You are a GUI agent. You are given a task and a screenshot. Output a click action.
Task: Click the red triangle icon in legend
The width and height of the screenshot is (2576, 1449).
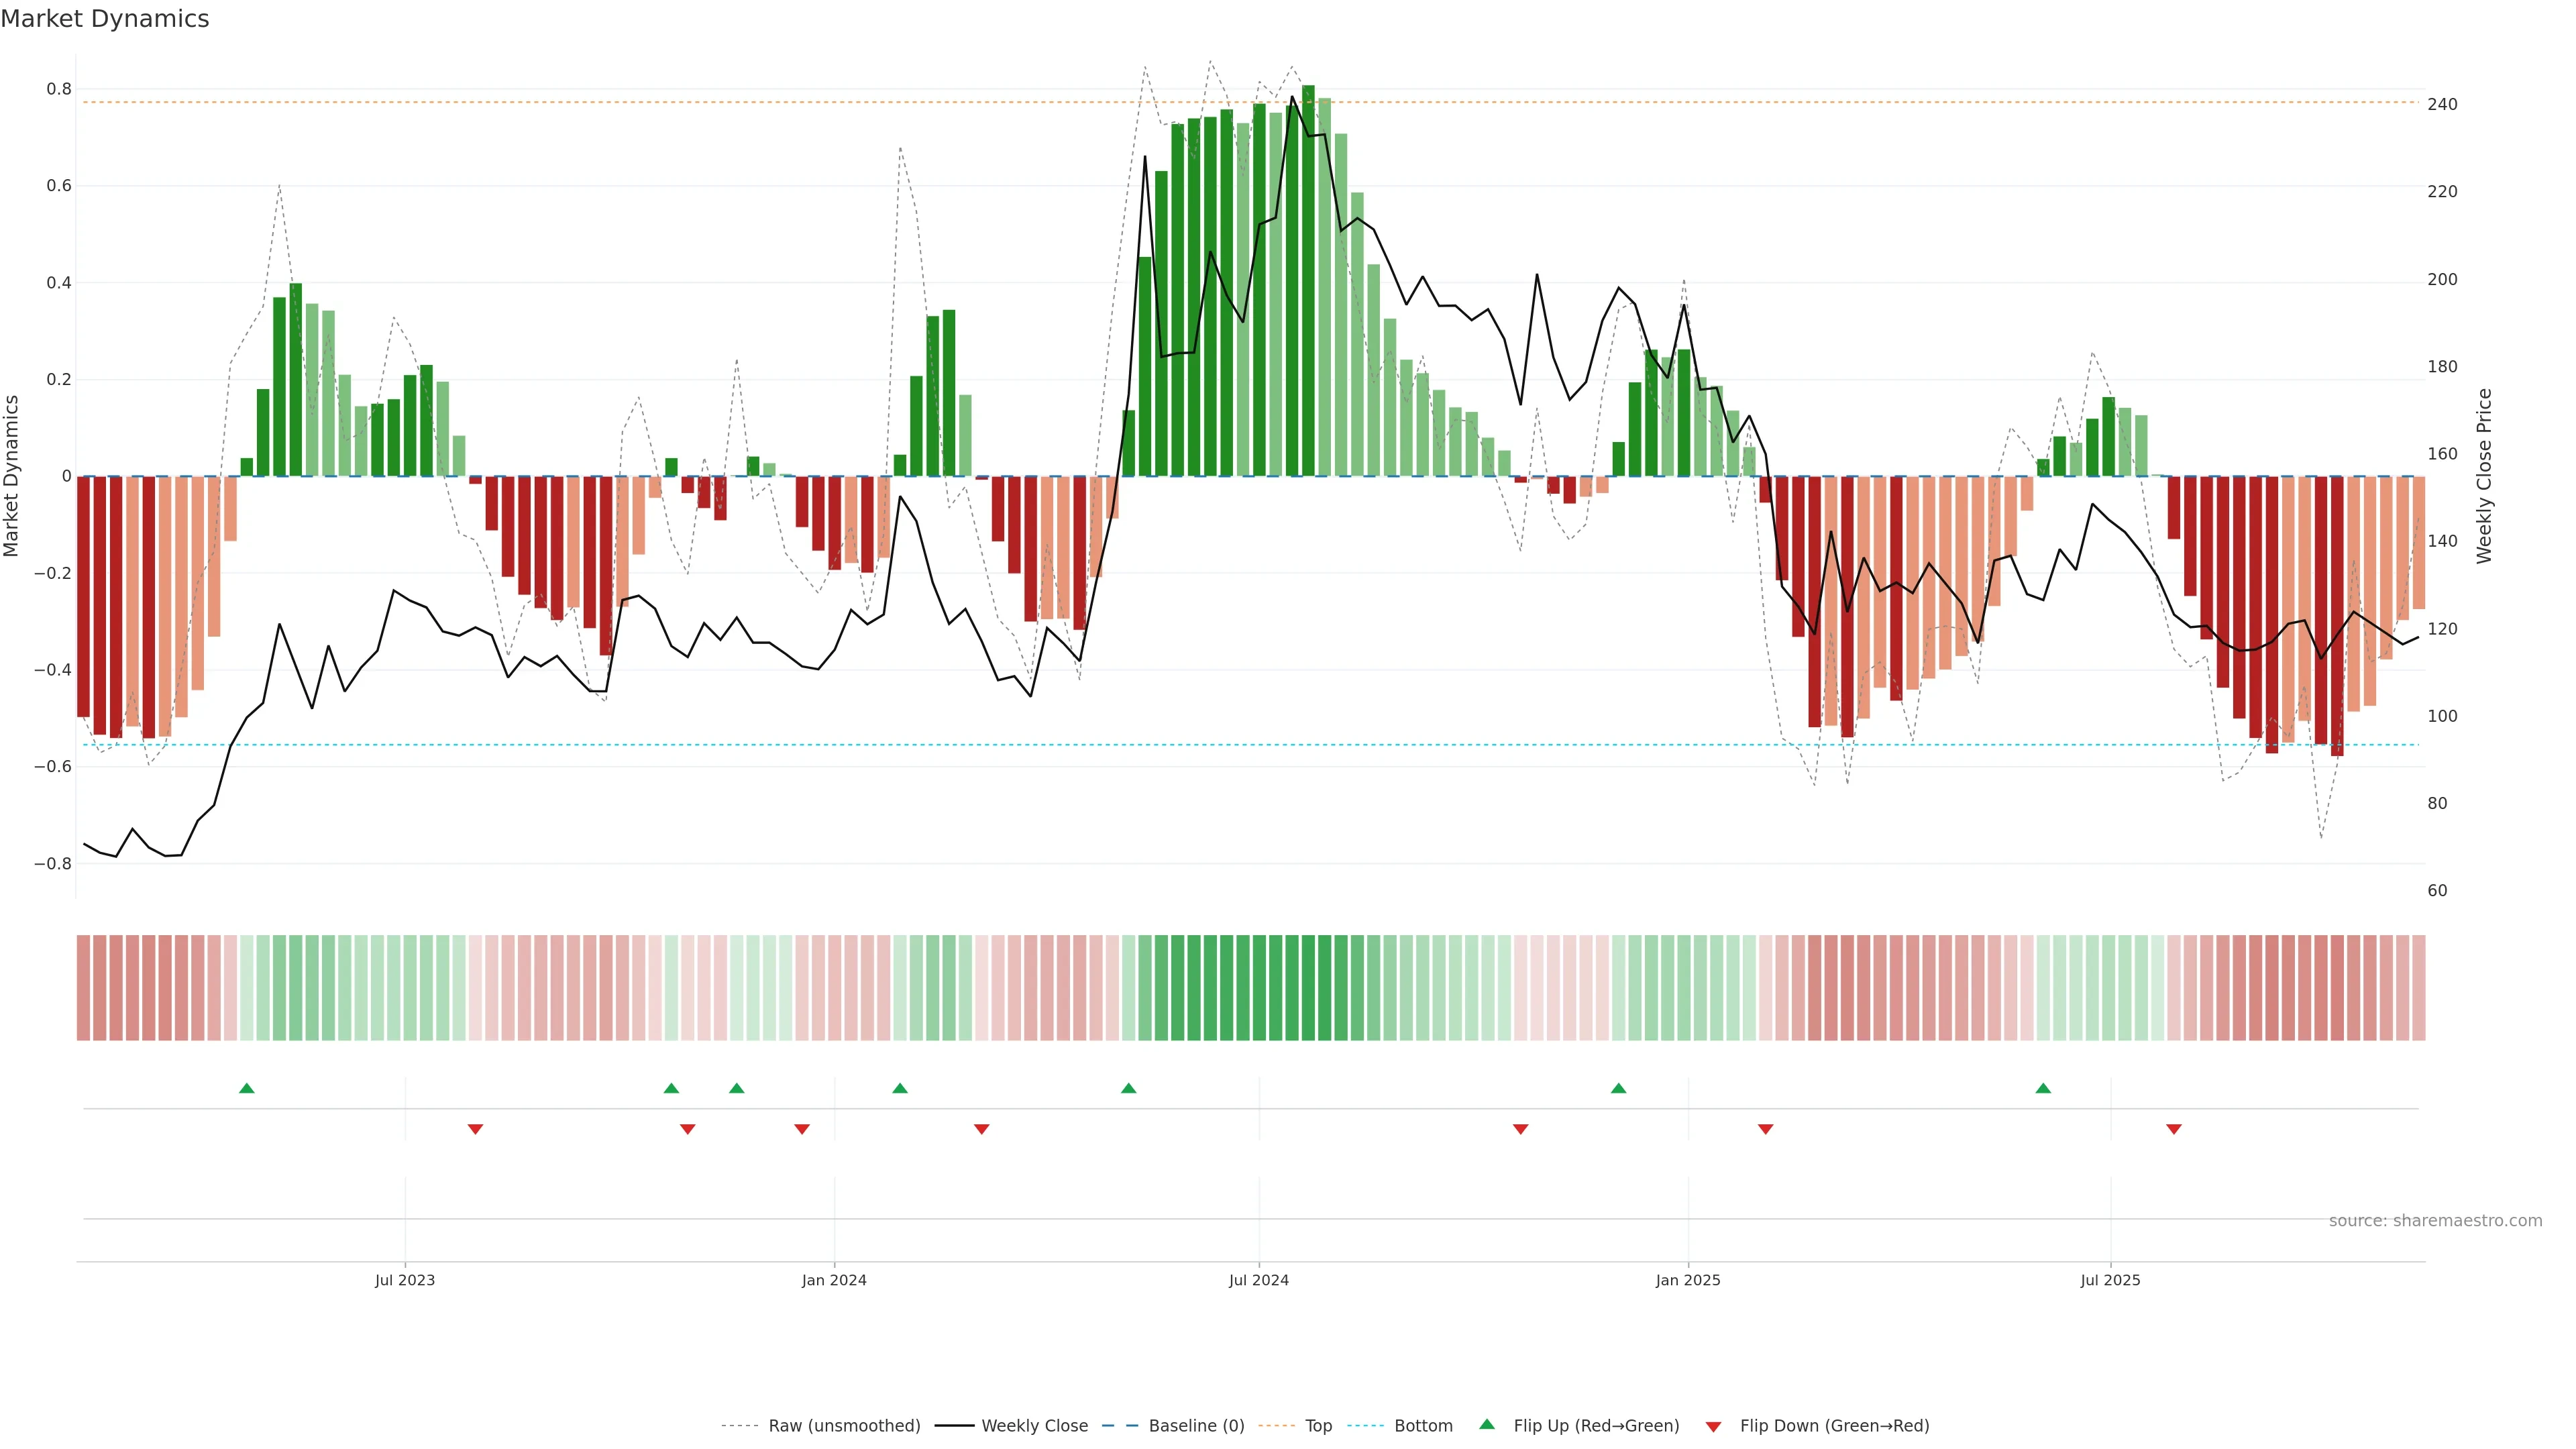(1713, 1427)
